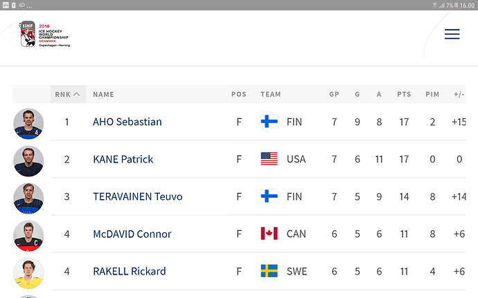Open AHO Sebastian's player page
The height and width of the screenshot is (298, 478).
point(127,122)
